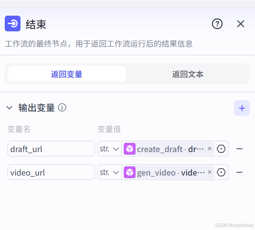
Task: Click the blue 结束 end node icon
Action: tap(13, 24)
